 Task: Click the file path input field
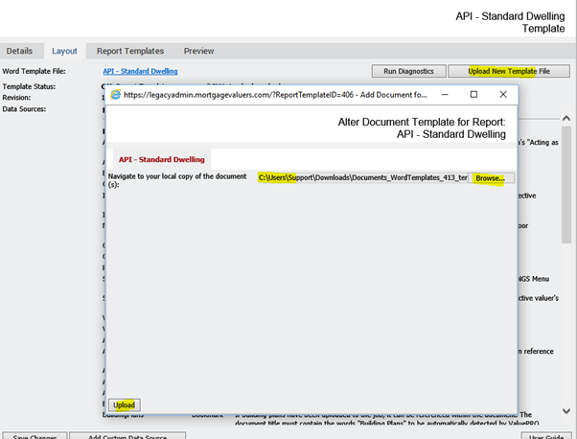point(362,177)
